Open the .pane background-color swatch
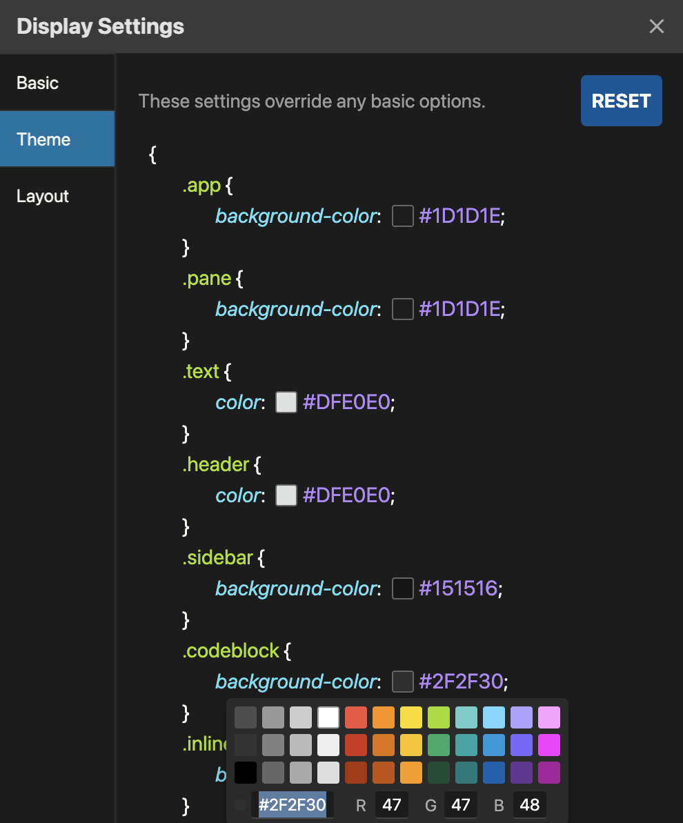683x823 pixels. pyautogui.click(x=403, y=310)
